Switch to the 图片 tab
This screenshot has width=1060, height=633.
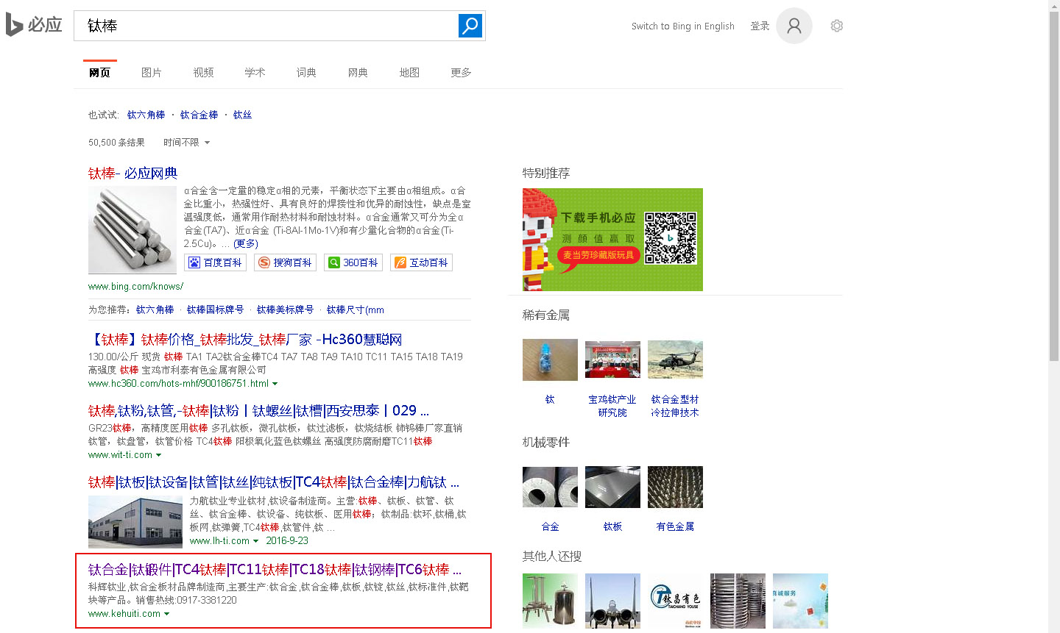pyautogui.click(x=152, y=72)
